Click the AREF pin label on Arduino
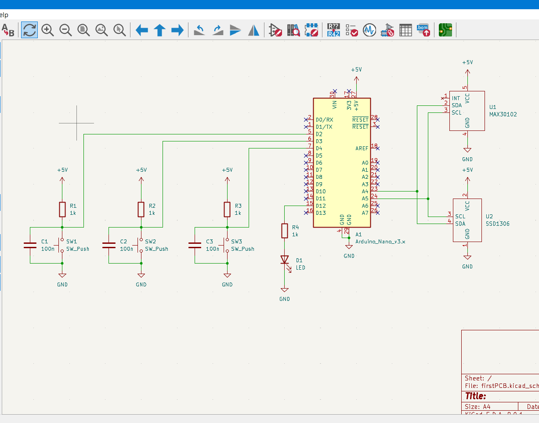 362,148
